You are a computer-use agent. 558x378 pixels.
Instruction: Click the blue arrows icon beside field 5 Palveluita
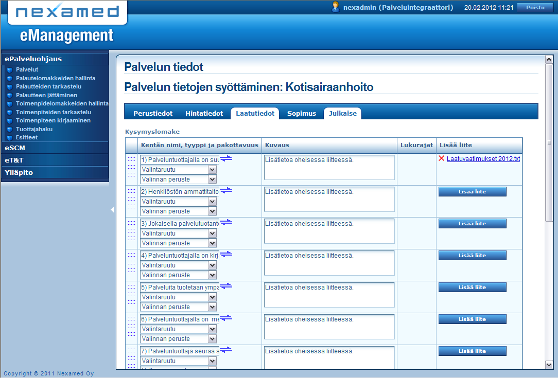pyautogui.click(x=226, y=286)
